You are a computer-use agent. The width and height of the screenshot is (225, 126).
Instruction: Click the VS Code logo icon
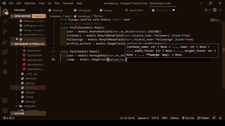click(x=4, y=3)
